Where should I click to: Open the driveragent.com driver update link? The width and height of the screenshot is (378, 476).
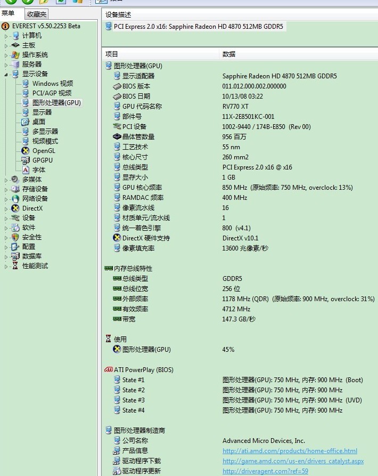(x=265, y=471)
